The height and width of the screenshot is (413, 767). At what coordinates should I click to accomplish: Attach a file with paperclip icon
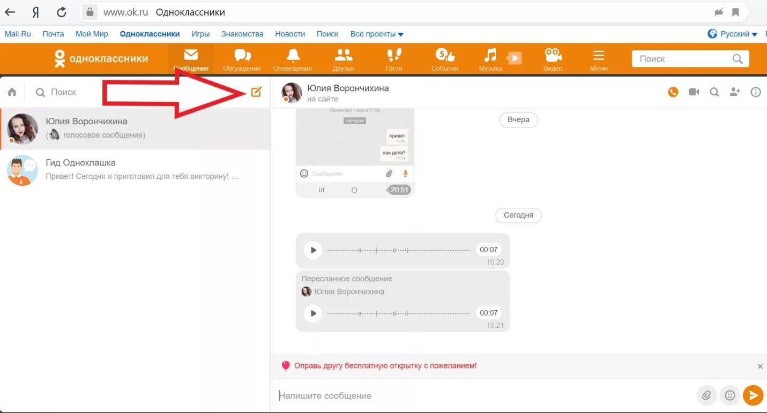pyautogui.click(x=706, y=395)
